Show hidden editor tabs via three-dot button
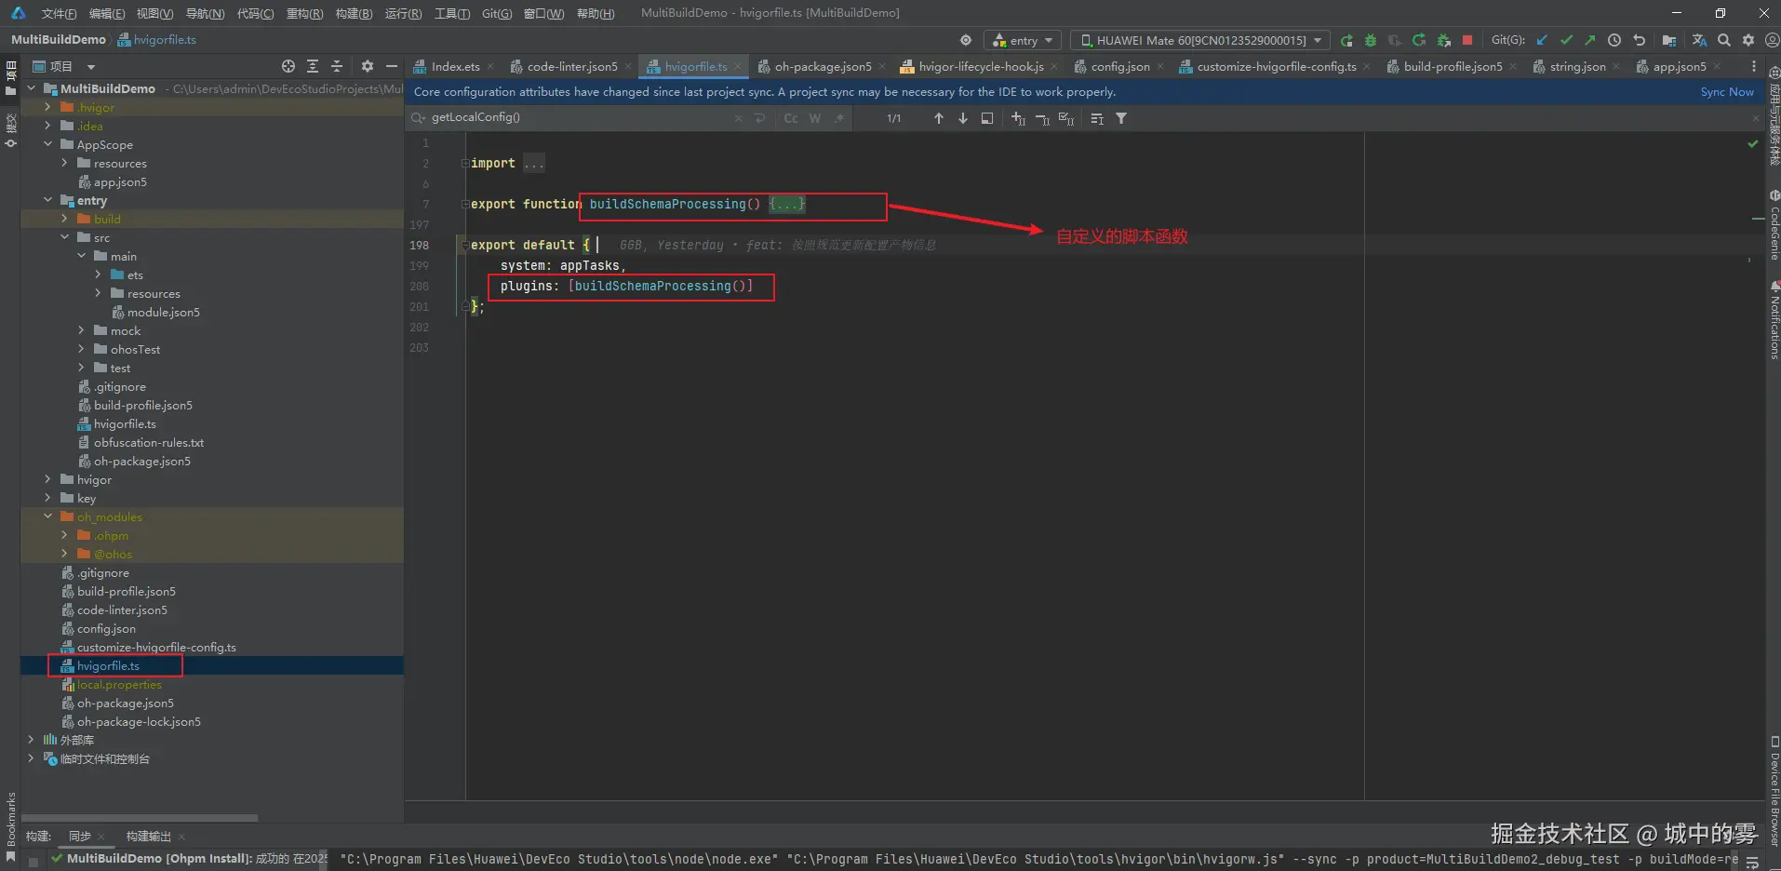This screenshot has width=1781, height=871. (1754, 67)
